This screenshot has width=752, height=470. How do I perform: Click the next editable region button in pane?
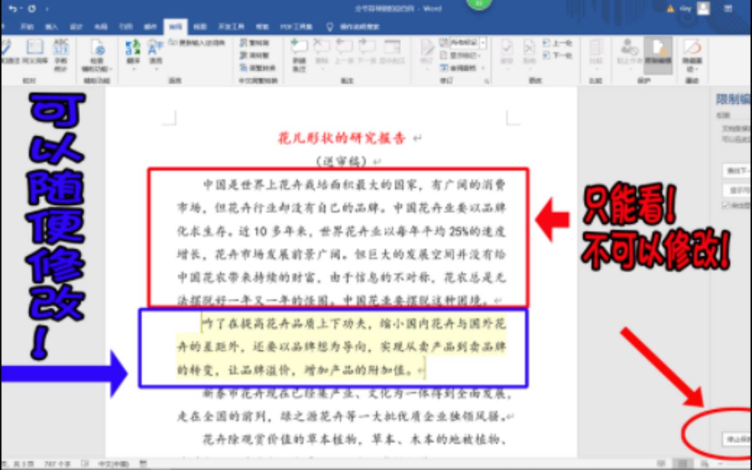point(737,171)
